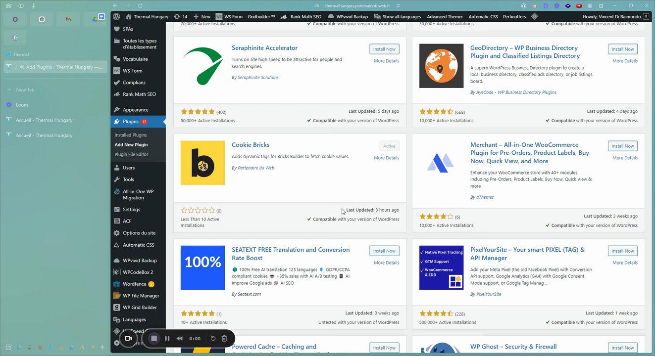Viewport: 655px width, 356px height.
Task: Stop the Loom recording
Action: (x=154, y=338)
